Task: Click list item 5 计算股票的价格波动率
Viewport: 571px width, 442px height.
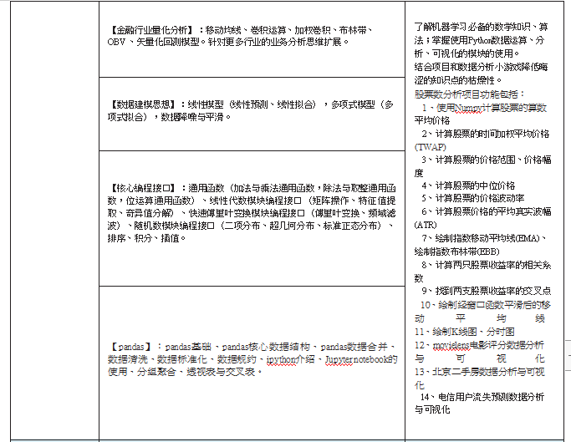Action: tap(474, 199)
